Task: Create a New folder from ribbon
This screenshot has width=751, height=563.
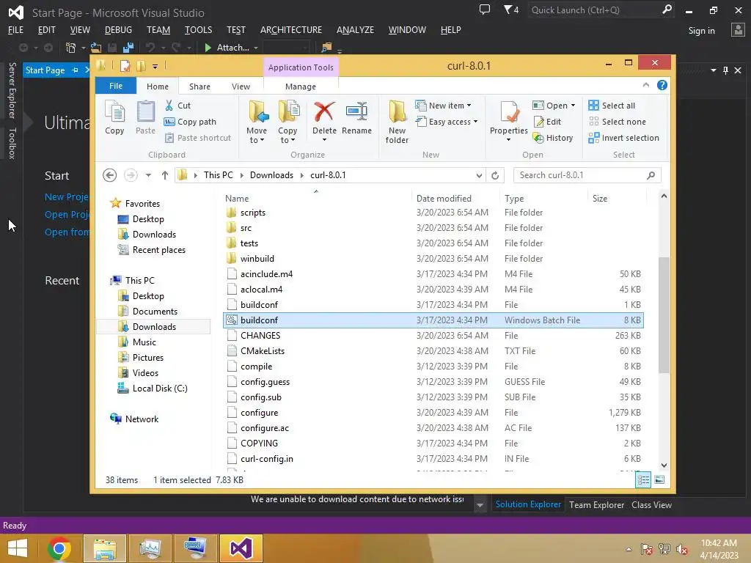Action: [x=397, y=122]
